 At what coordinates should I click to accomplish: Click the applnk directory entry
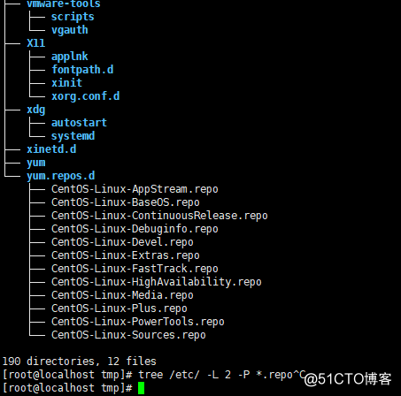[70, 57]
